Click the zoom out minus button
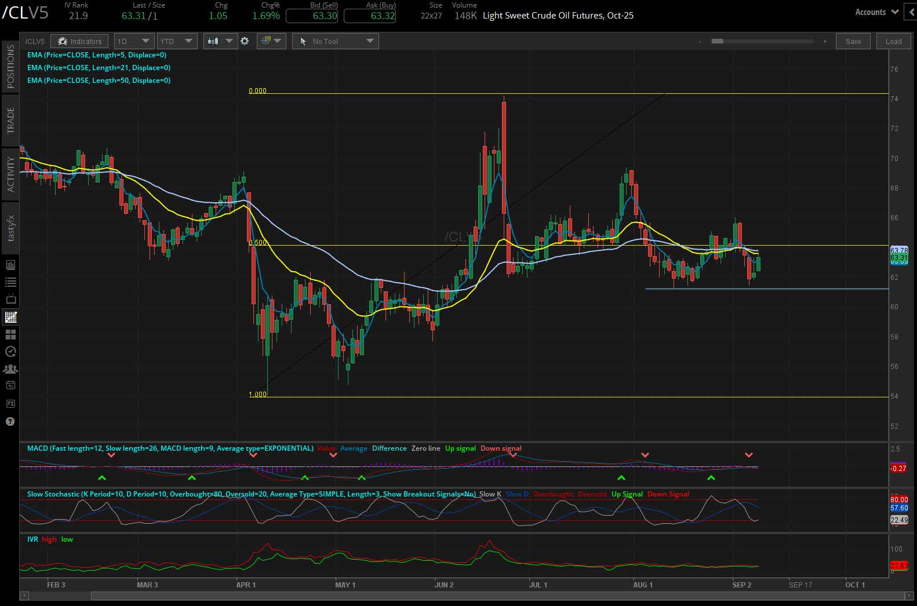 tap(700, 42)
